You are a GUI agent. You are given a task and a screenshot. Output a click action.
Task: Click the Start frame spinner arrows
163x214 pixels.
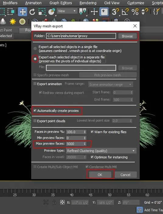(x=131, y=92)
